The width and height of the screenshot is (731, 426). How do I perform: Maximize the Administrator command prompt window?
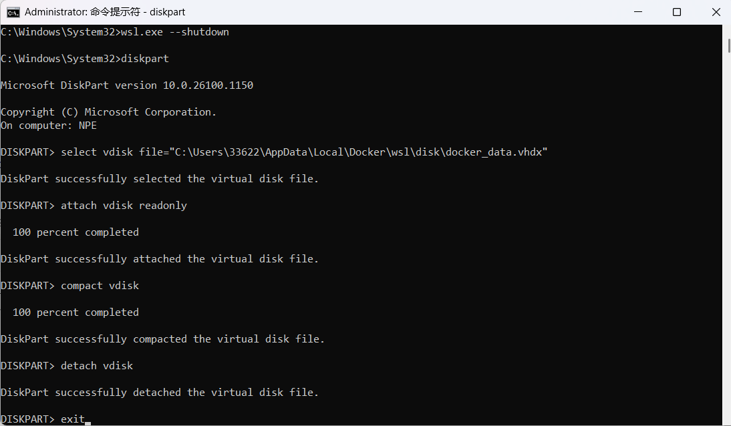pos(677,12)
